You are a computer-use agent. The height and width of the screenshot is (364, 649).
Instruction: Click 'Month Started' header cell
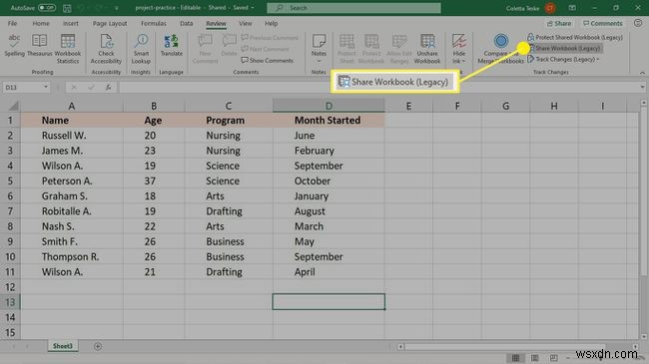(x=328, y=121)
